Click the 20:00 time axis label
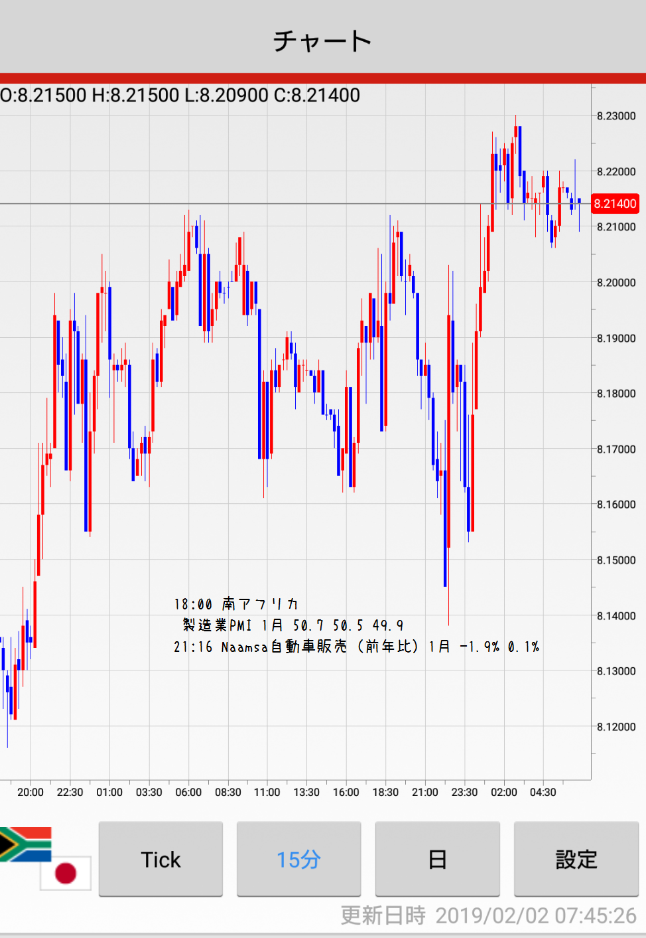Image resolution: width=646 pixels, height=938 pixels. click(31, 792)
